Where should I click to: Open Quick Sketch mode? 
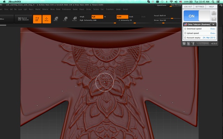pyautogui.click(x=23, y=19)
